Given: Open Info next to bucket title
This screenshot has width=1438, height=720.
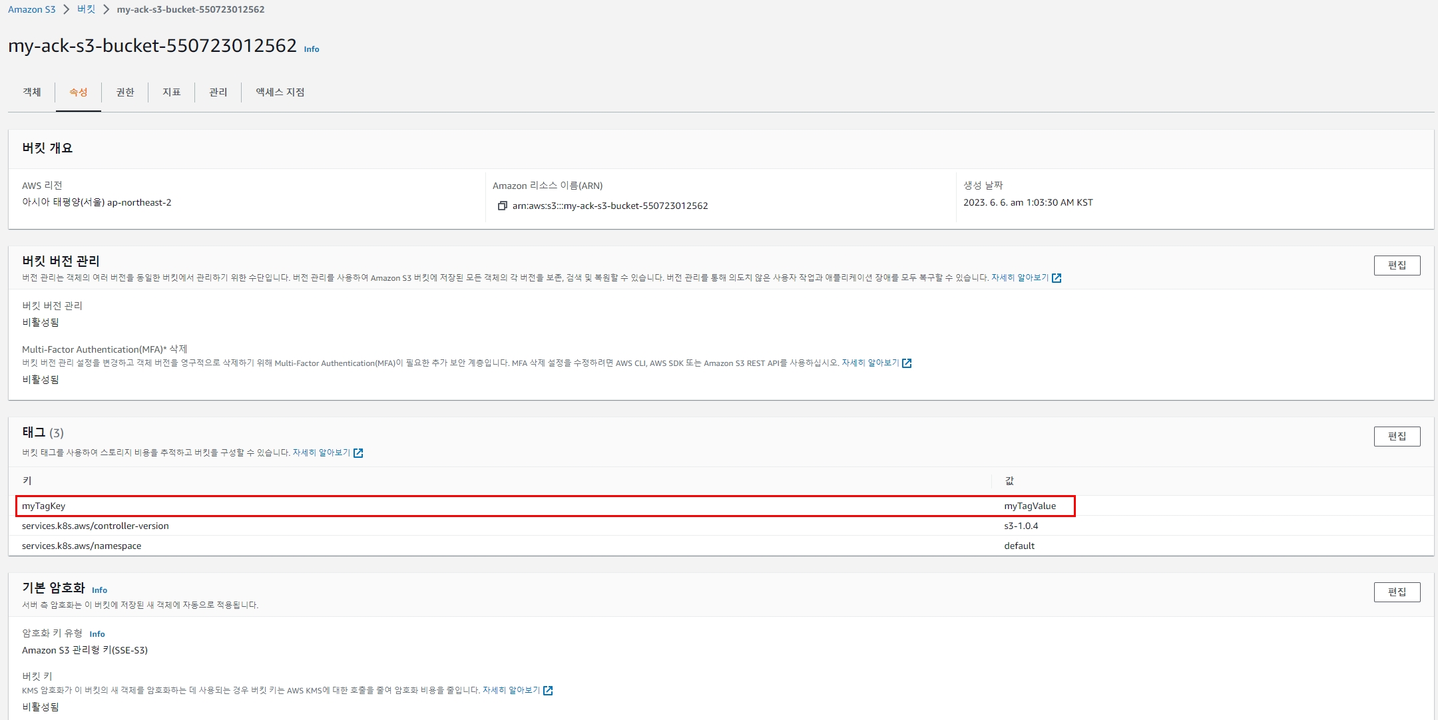Looking at the screenshot, I should click(312, 49).
